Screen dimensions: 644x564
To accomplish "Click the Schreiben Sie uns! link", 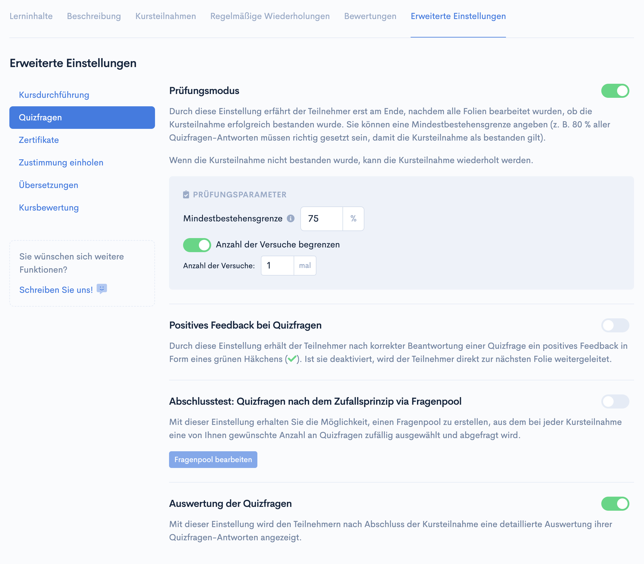I will [56, 290].
